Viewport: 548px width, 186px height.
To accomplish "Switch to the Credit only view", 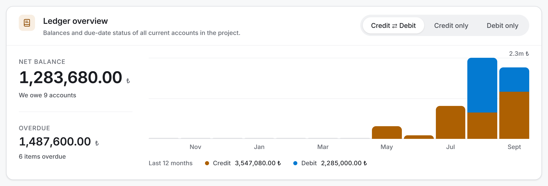I will 451,26.
